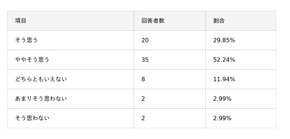290x139 pixels.
Task: Click 2.99% in the あまりそう思わない row
Action: pos(222,99)
